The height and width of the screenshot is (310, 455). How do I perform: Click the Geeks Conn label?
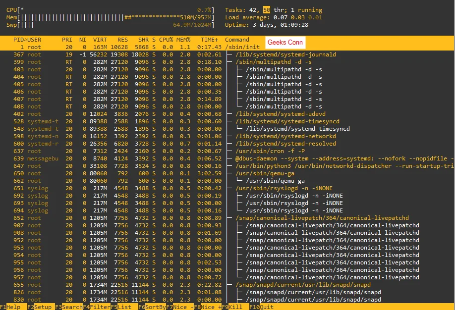pos(285,43)
